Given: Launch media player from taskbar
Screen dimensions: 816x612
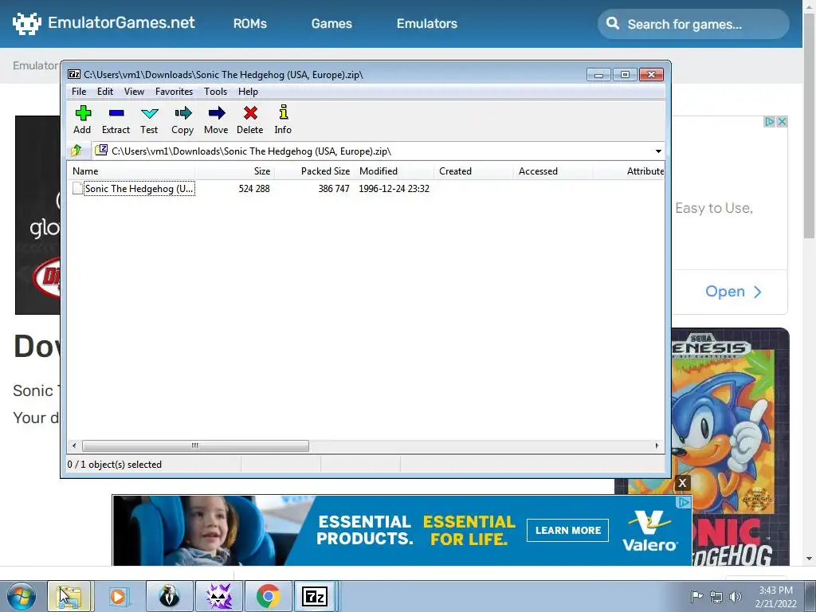Looking at the screenshot, I should pyautogui.click(x=118, y=596).
